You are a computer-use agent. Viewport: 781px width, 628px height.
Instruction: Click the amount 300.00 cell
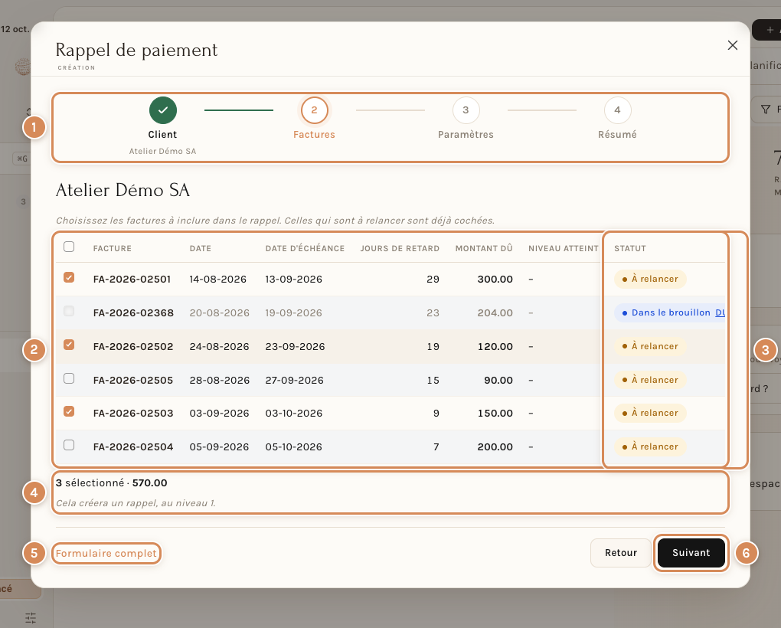(x=495, y=280)
